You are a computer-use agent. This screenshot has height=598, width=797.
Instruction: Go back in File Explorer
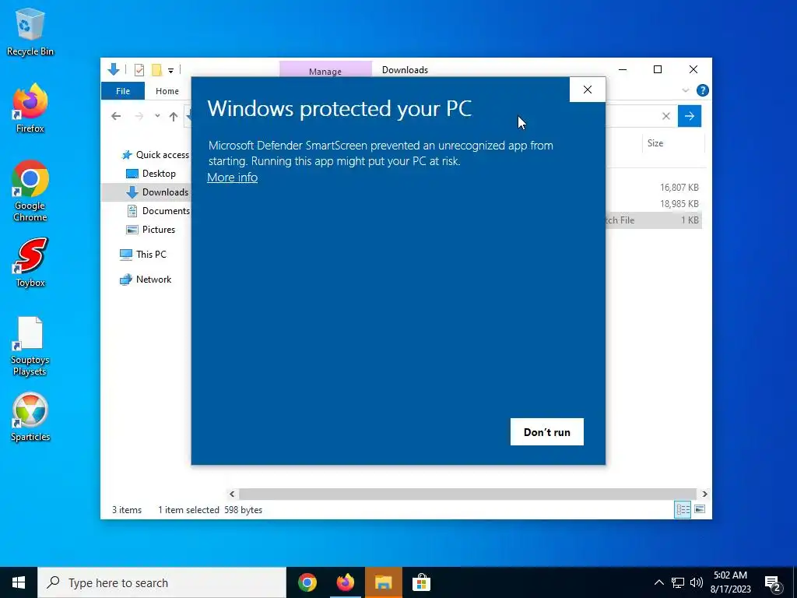coord(116,117)
